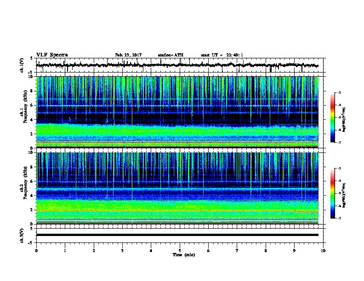The image size is (364, 281).
Task: Click the time axis tick label "5"
Action: 180,251
